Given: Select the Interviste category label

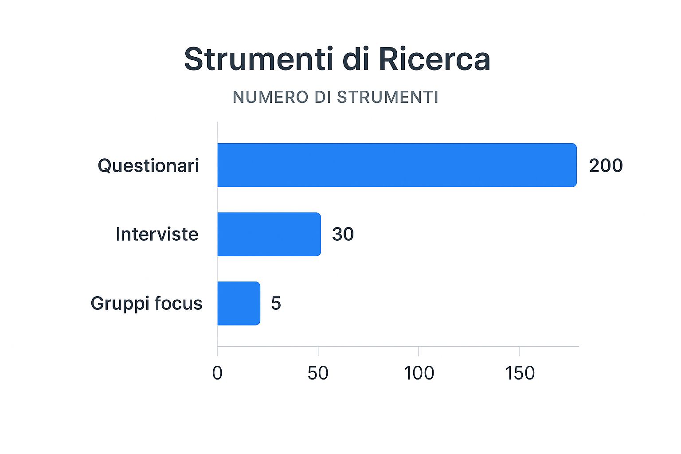Looking at the screenshot, I should [157, 234].
